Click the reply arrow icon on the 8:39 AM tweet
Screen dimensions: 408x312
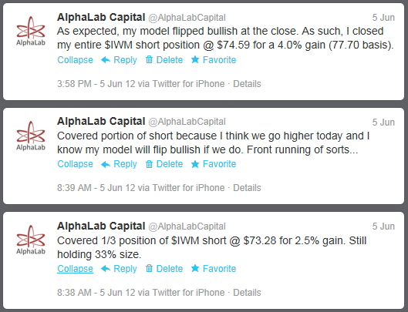(x=106, y=164)
